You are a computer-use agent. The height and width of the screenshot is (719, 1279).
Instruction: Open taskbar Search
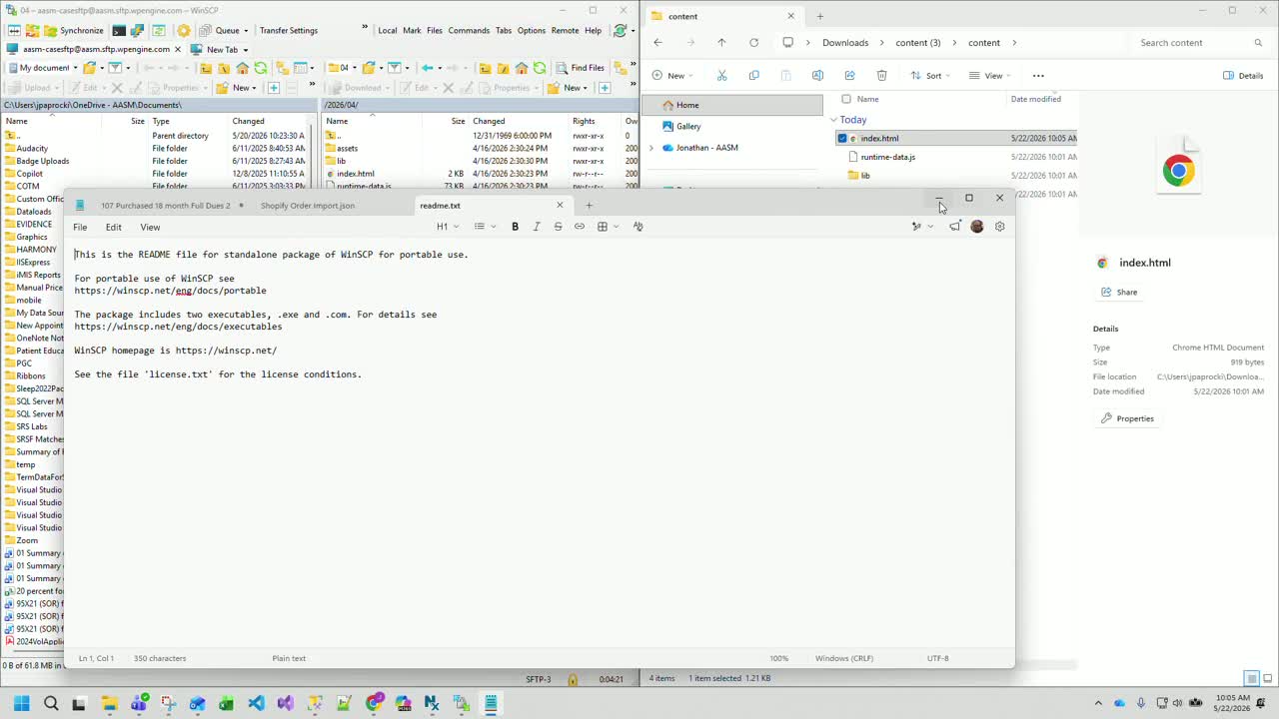[x=51, y=703]
